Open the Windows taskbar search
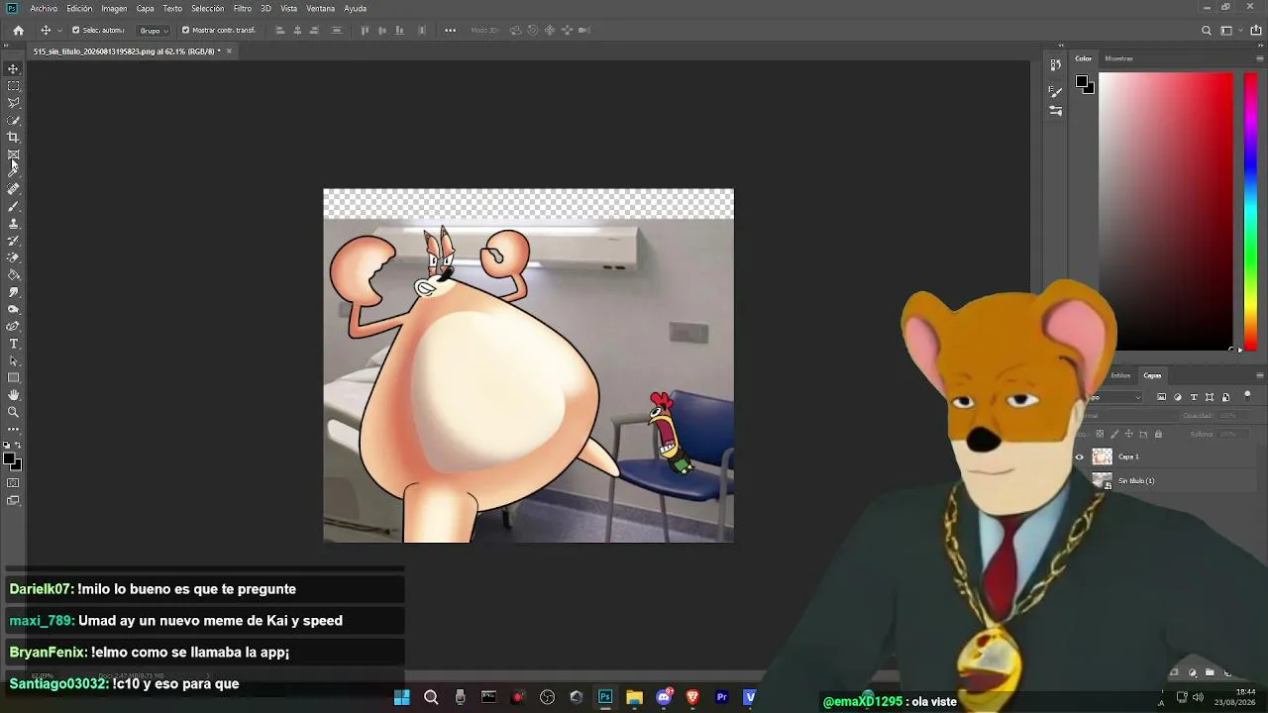The width and height of the screenshot is (1268, 713). click(x=431, y=697)
